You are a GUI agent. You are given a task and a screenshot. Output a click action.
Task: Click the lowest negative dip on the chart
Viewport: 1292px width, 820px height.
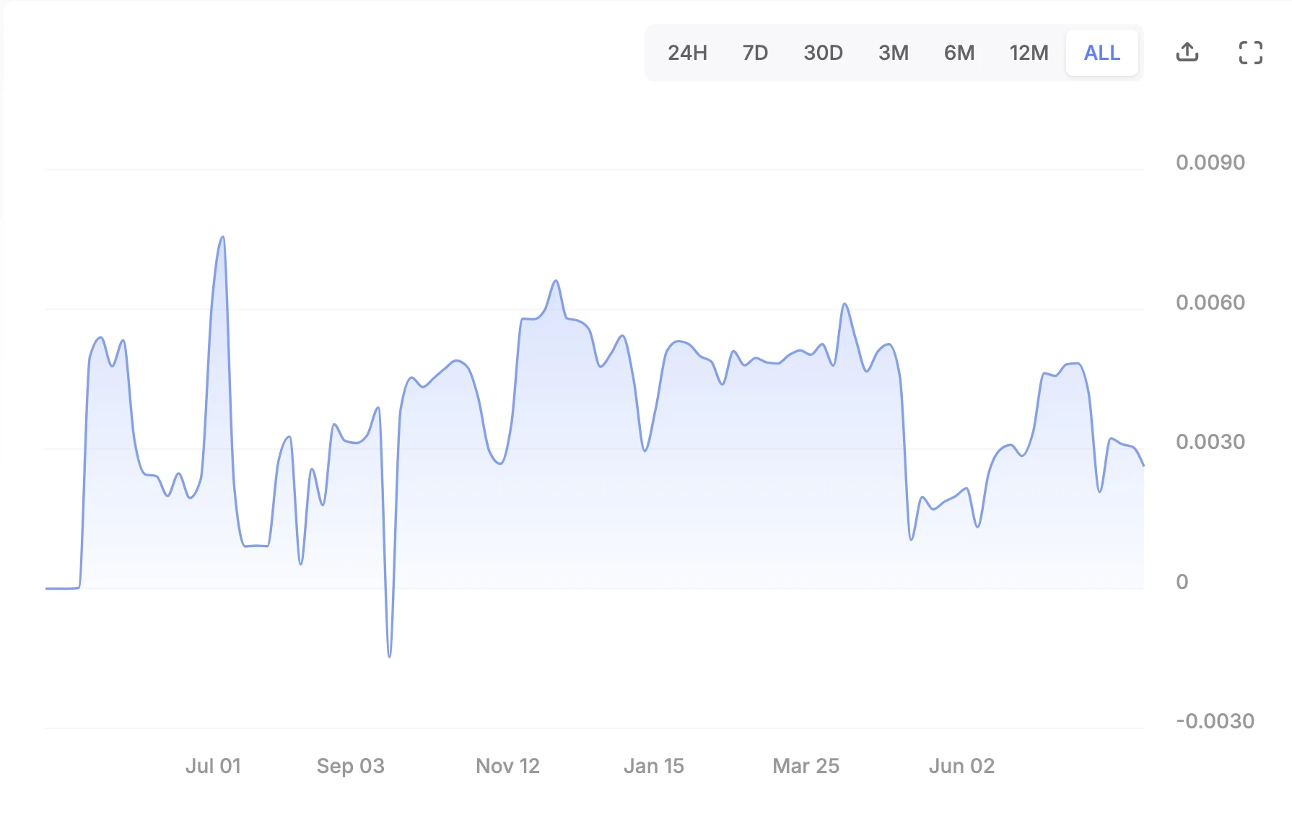[389, 656]
